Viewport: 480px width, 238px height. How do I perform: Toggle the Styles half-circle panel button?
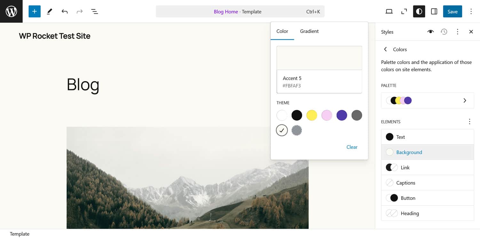tap(419, 12)
